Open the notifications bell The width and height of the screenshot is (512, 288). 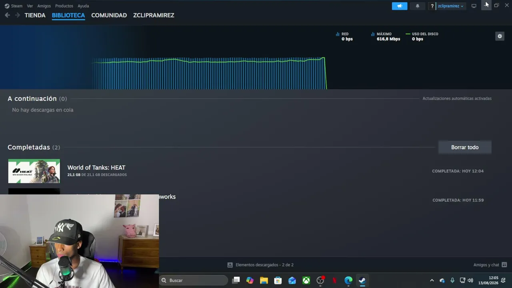[418, 6]
